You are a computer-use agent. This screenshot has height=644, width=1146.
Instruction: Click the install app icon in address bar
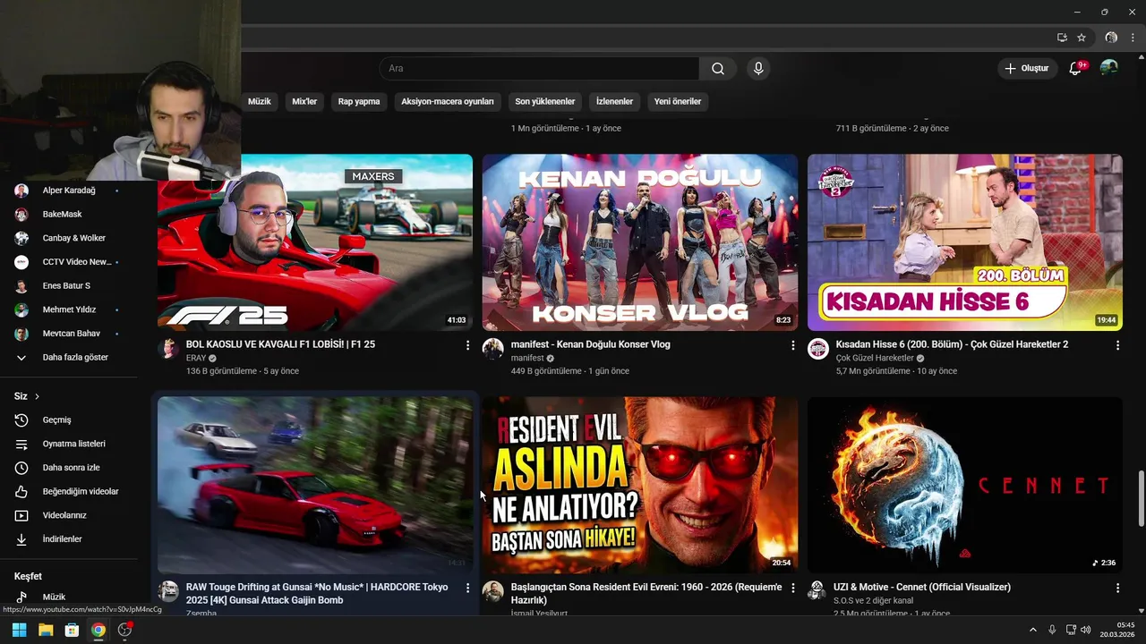1062,38
